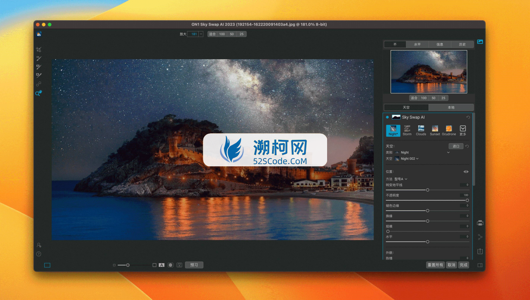Click the Print icon on right edge
This screenshot has height=300, width=530.
click(x=480, y=223)
